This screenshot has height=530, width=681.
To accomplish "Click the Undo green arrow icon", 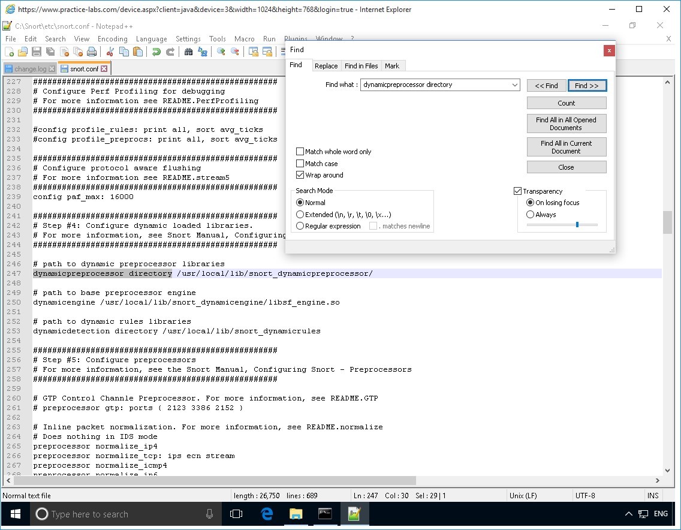I will pyautogui.click(x=156, y=52).
